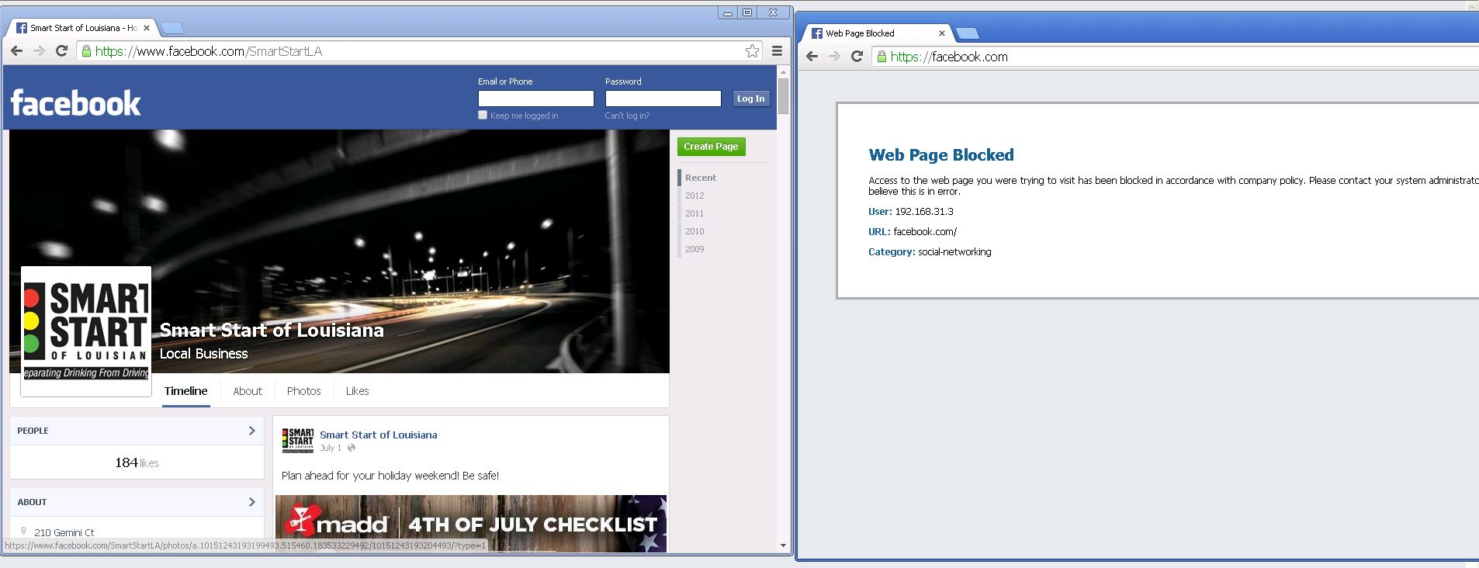
Task: Click the URL: facebook.com/ line
Action: (913, 231)
